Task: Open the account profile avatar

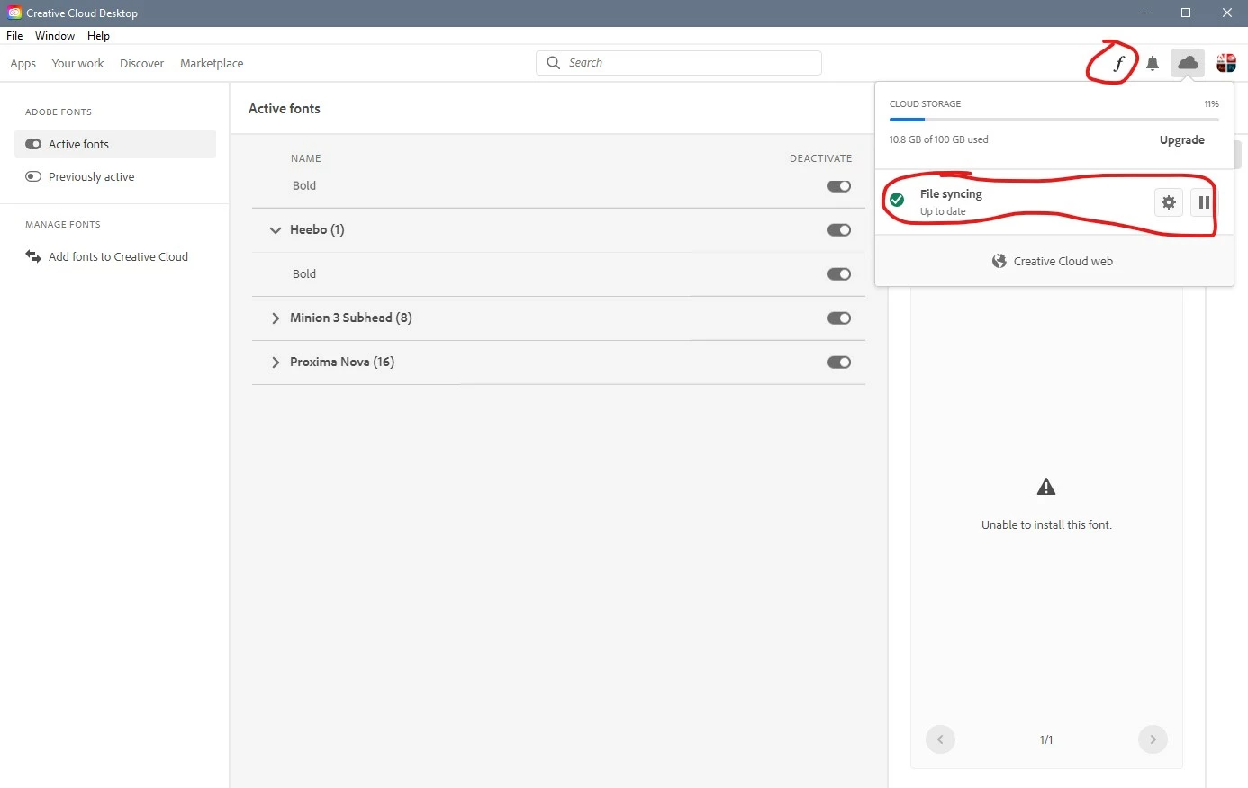Action: [1226, 63]
